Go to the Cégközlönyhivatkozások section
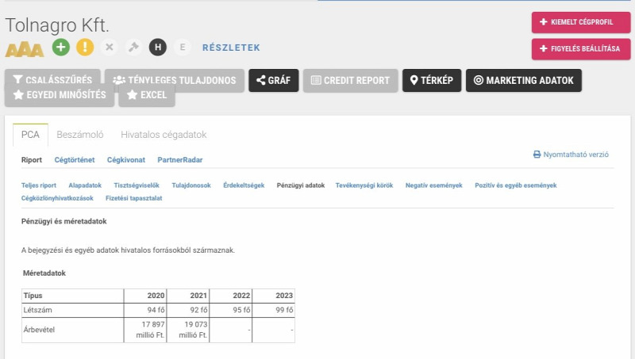Screen dimensions: 635x359 point(57,198)
